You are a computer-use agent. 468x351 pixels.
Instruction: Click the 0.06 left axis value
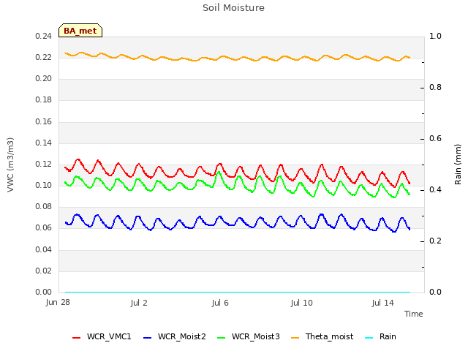pos(43,228)
